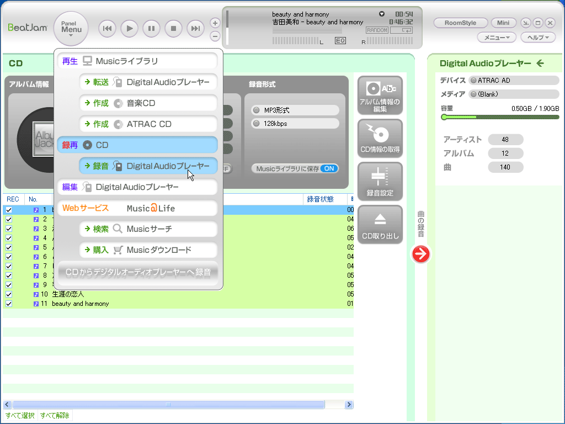The height and width of the screenshot is (424, 565).
Task: Switch to RoomStyle view
Action: (461, 23)
